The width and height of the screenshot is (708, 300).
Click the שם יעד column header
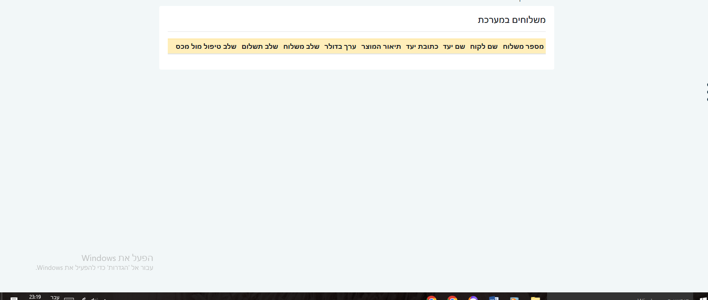(454, 46)
